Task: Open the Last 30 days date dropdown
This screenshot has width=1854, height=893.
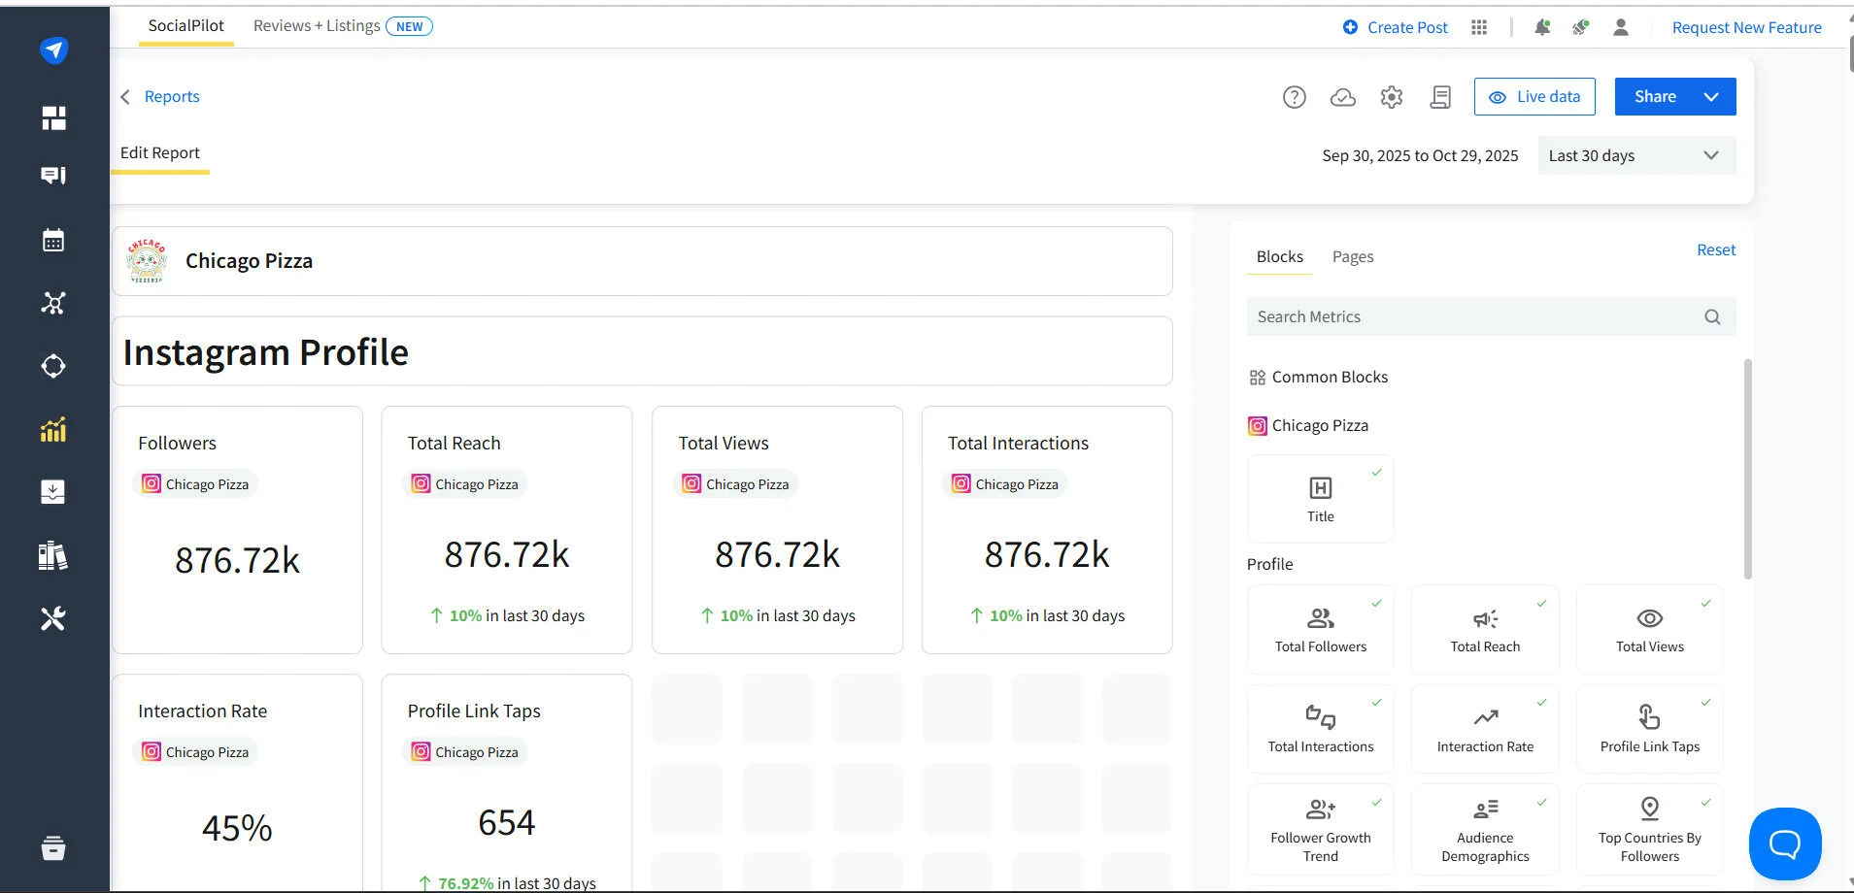Action: pyautogui.click(x=1635, y=155)
